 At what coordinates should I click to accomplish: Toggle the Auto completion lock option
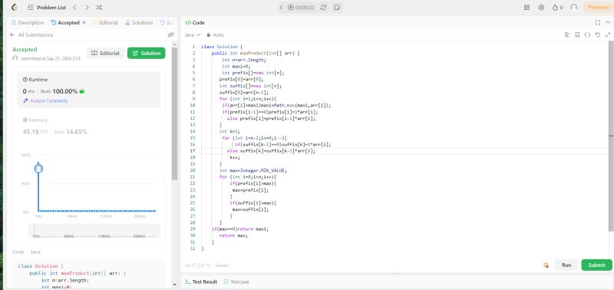tap(215, 34)
